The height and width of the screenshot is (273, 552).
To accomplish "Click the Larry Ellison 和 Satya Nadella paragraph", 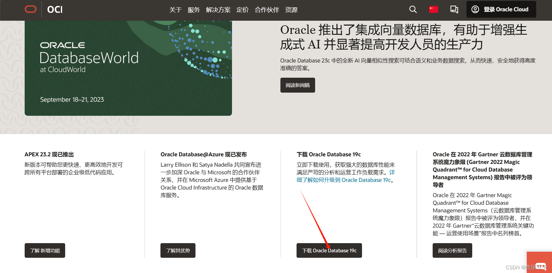I will click(x=212, y=180).
